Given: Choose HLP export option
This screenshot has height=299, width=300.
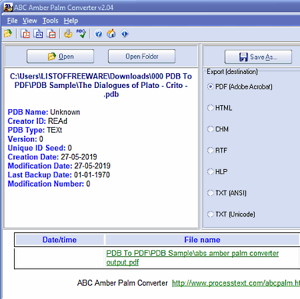Looking at the screenshot, I should (x=217, y=172).
